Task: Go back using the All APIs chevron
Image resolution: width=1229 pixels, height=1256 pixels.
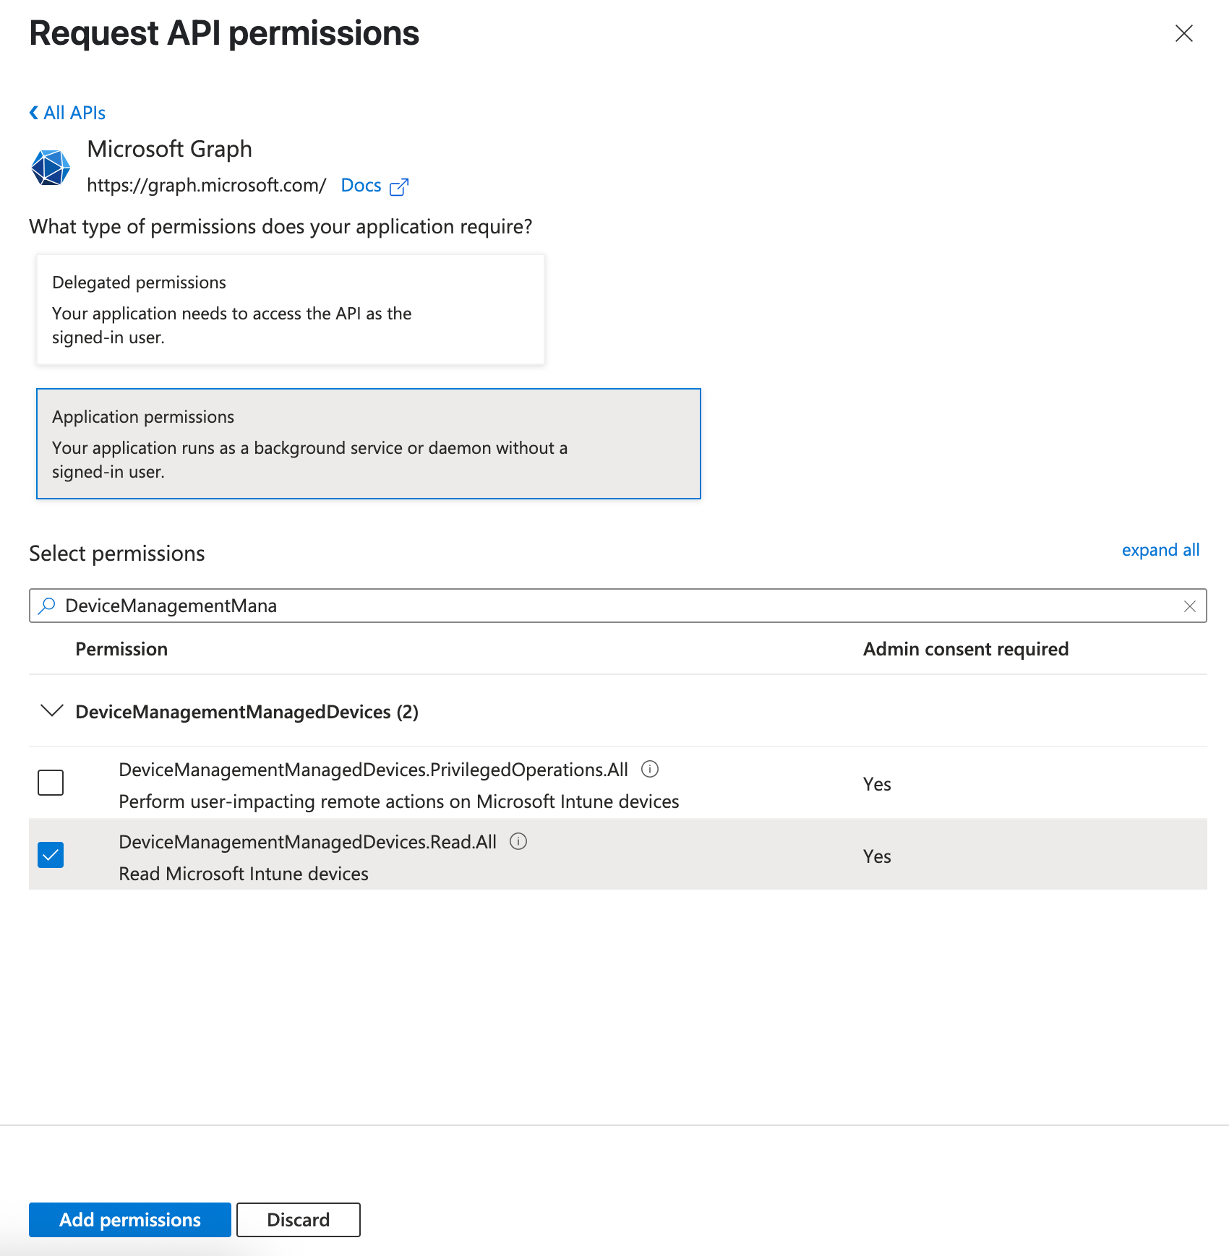Action: (34, 113)
